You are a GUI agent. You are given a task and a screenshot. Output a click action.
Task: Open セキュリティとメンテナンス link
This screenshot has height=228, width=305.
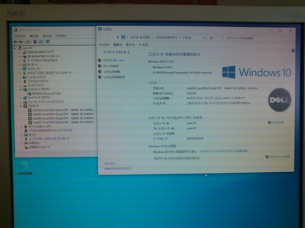click(x=117, y=169)
